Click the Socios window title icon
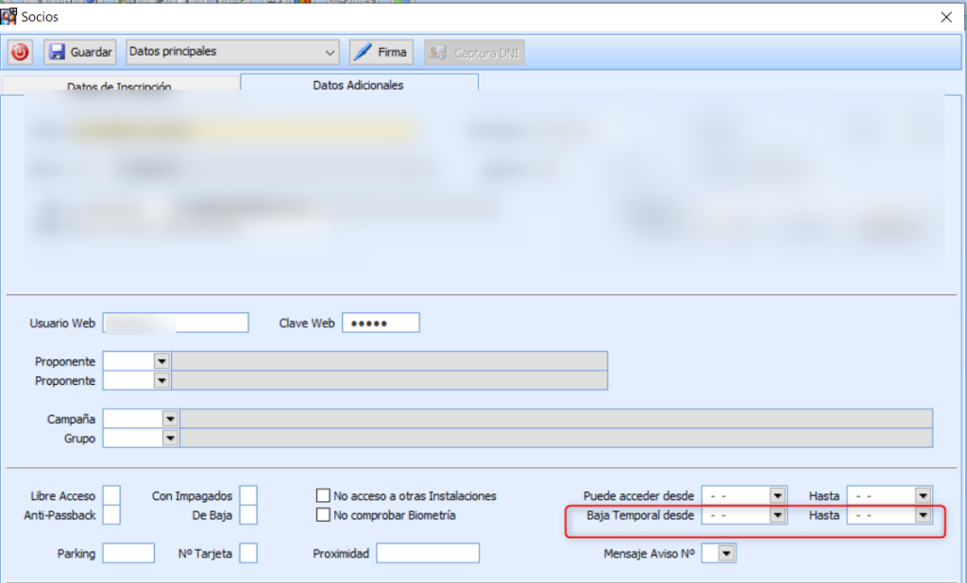 [x=9, y=16]
